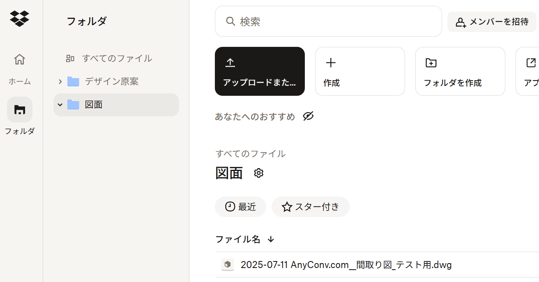Click the dwg file type icon
539x282 pixels.
click(x=228, y=265)
